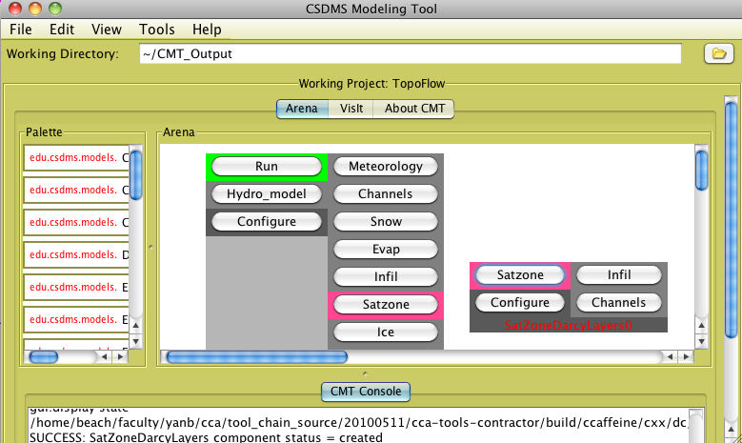
Task: Select the second edu.csdms.models palette item
Action: coord(76,190)
